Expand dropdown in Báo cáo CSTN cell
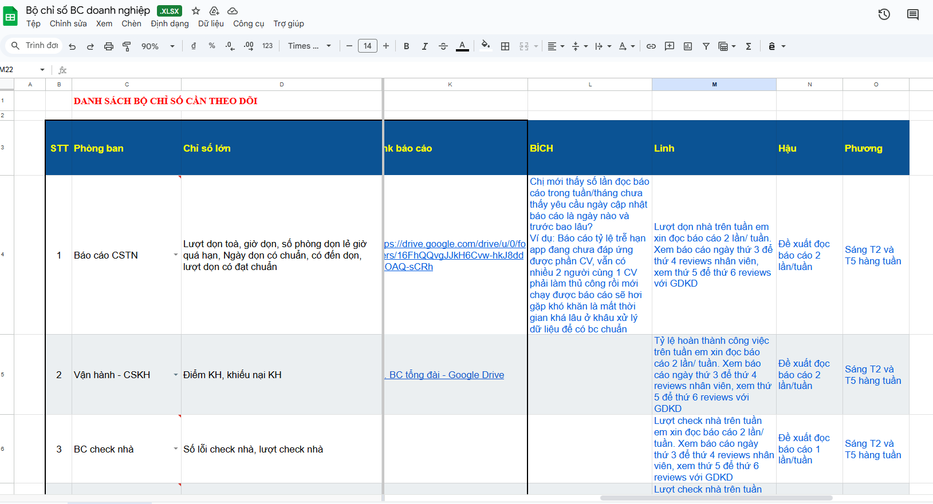 pyautogui.click(x=175, y=255)
